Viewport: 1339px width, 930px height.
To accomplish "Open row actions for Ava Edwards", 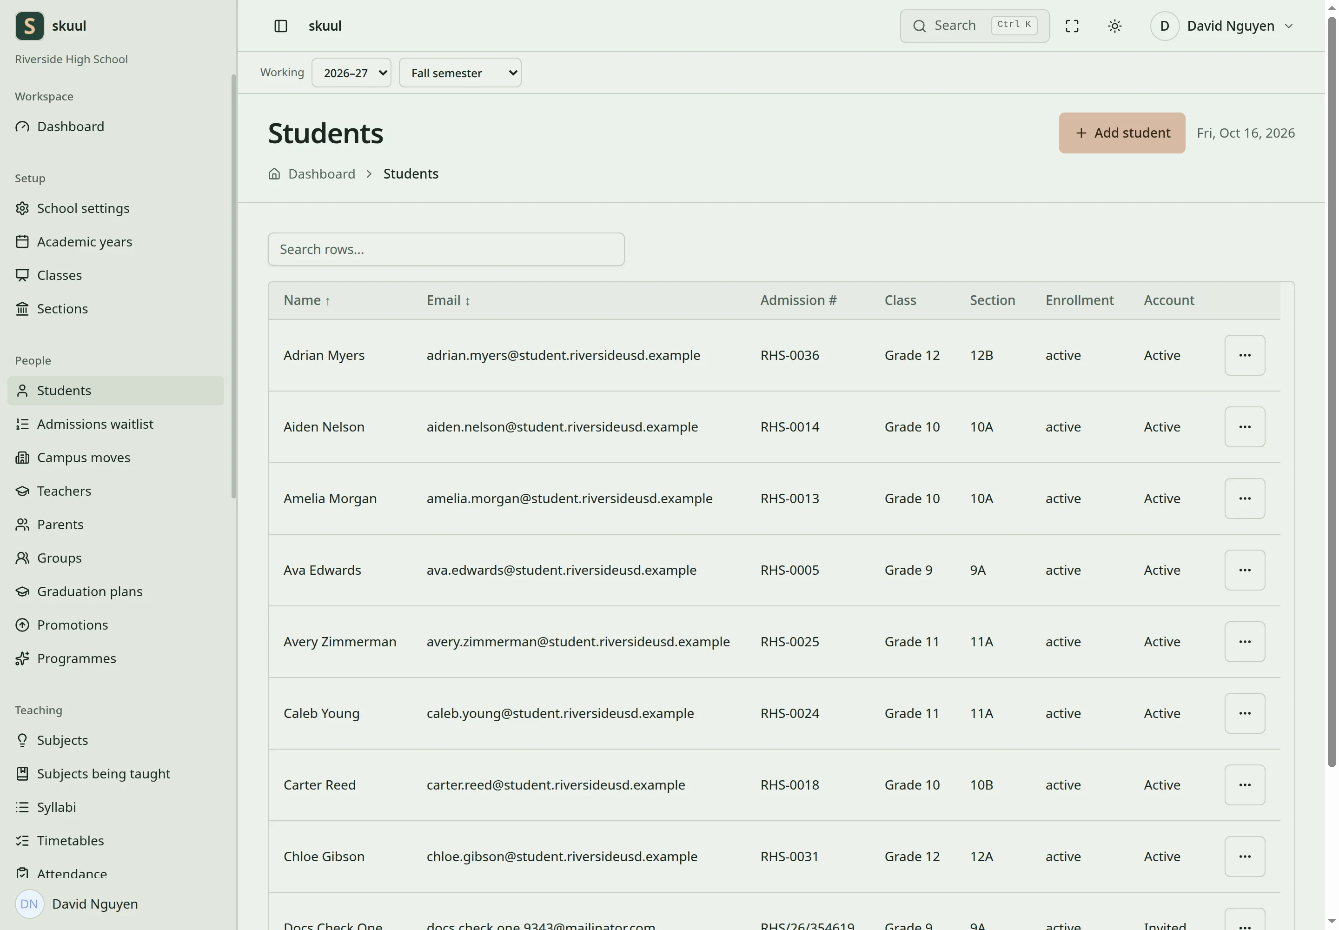I will click(1244, 570).
